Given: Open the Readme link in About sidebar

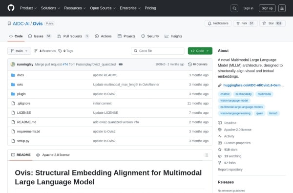Looking at the screenshot, I should click(x=227, y=123).
